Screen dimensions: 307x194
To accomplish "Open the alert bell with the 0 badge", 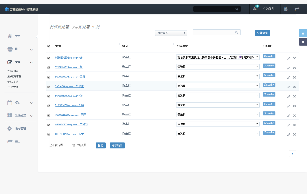I will coord(255,9).
